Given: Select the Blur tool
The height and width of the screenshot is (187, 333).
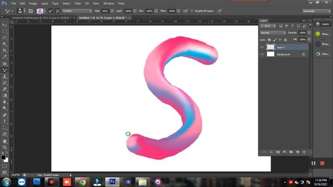Looking at the screenshot, I should click(x=5, y=102).
